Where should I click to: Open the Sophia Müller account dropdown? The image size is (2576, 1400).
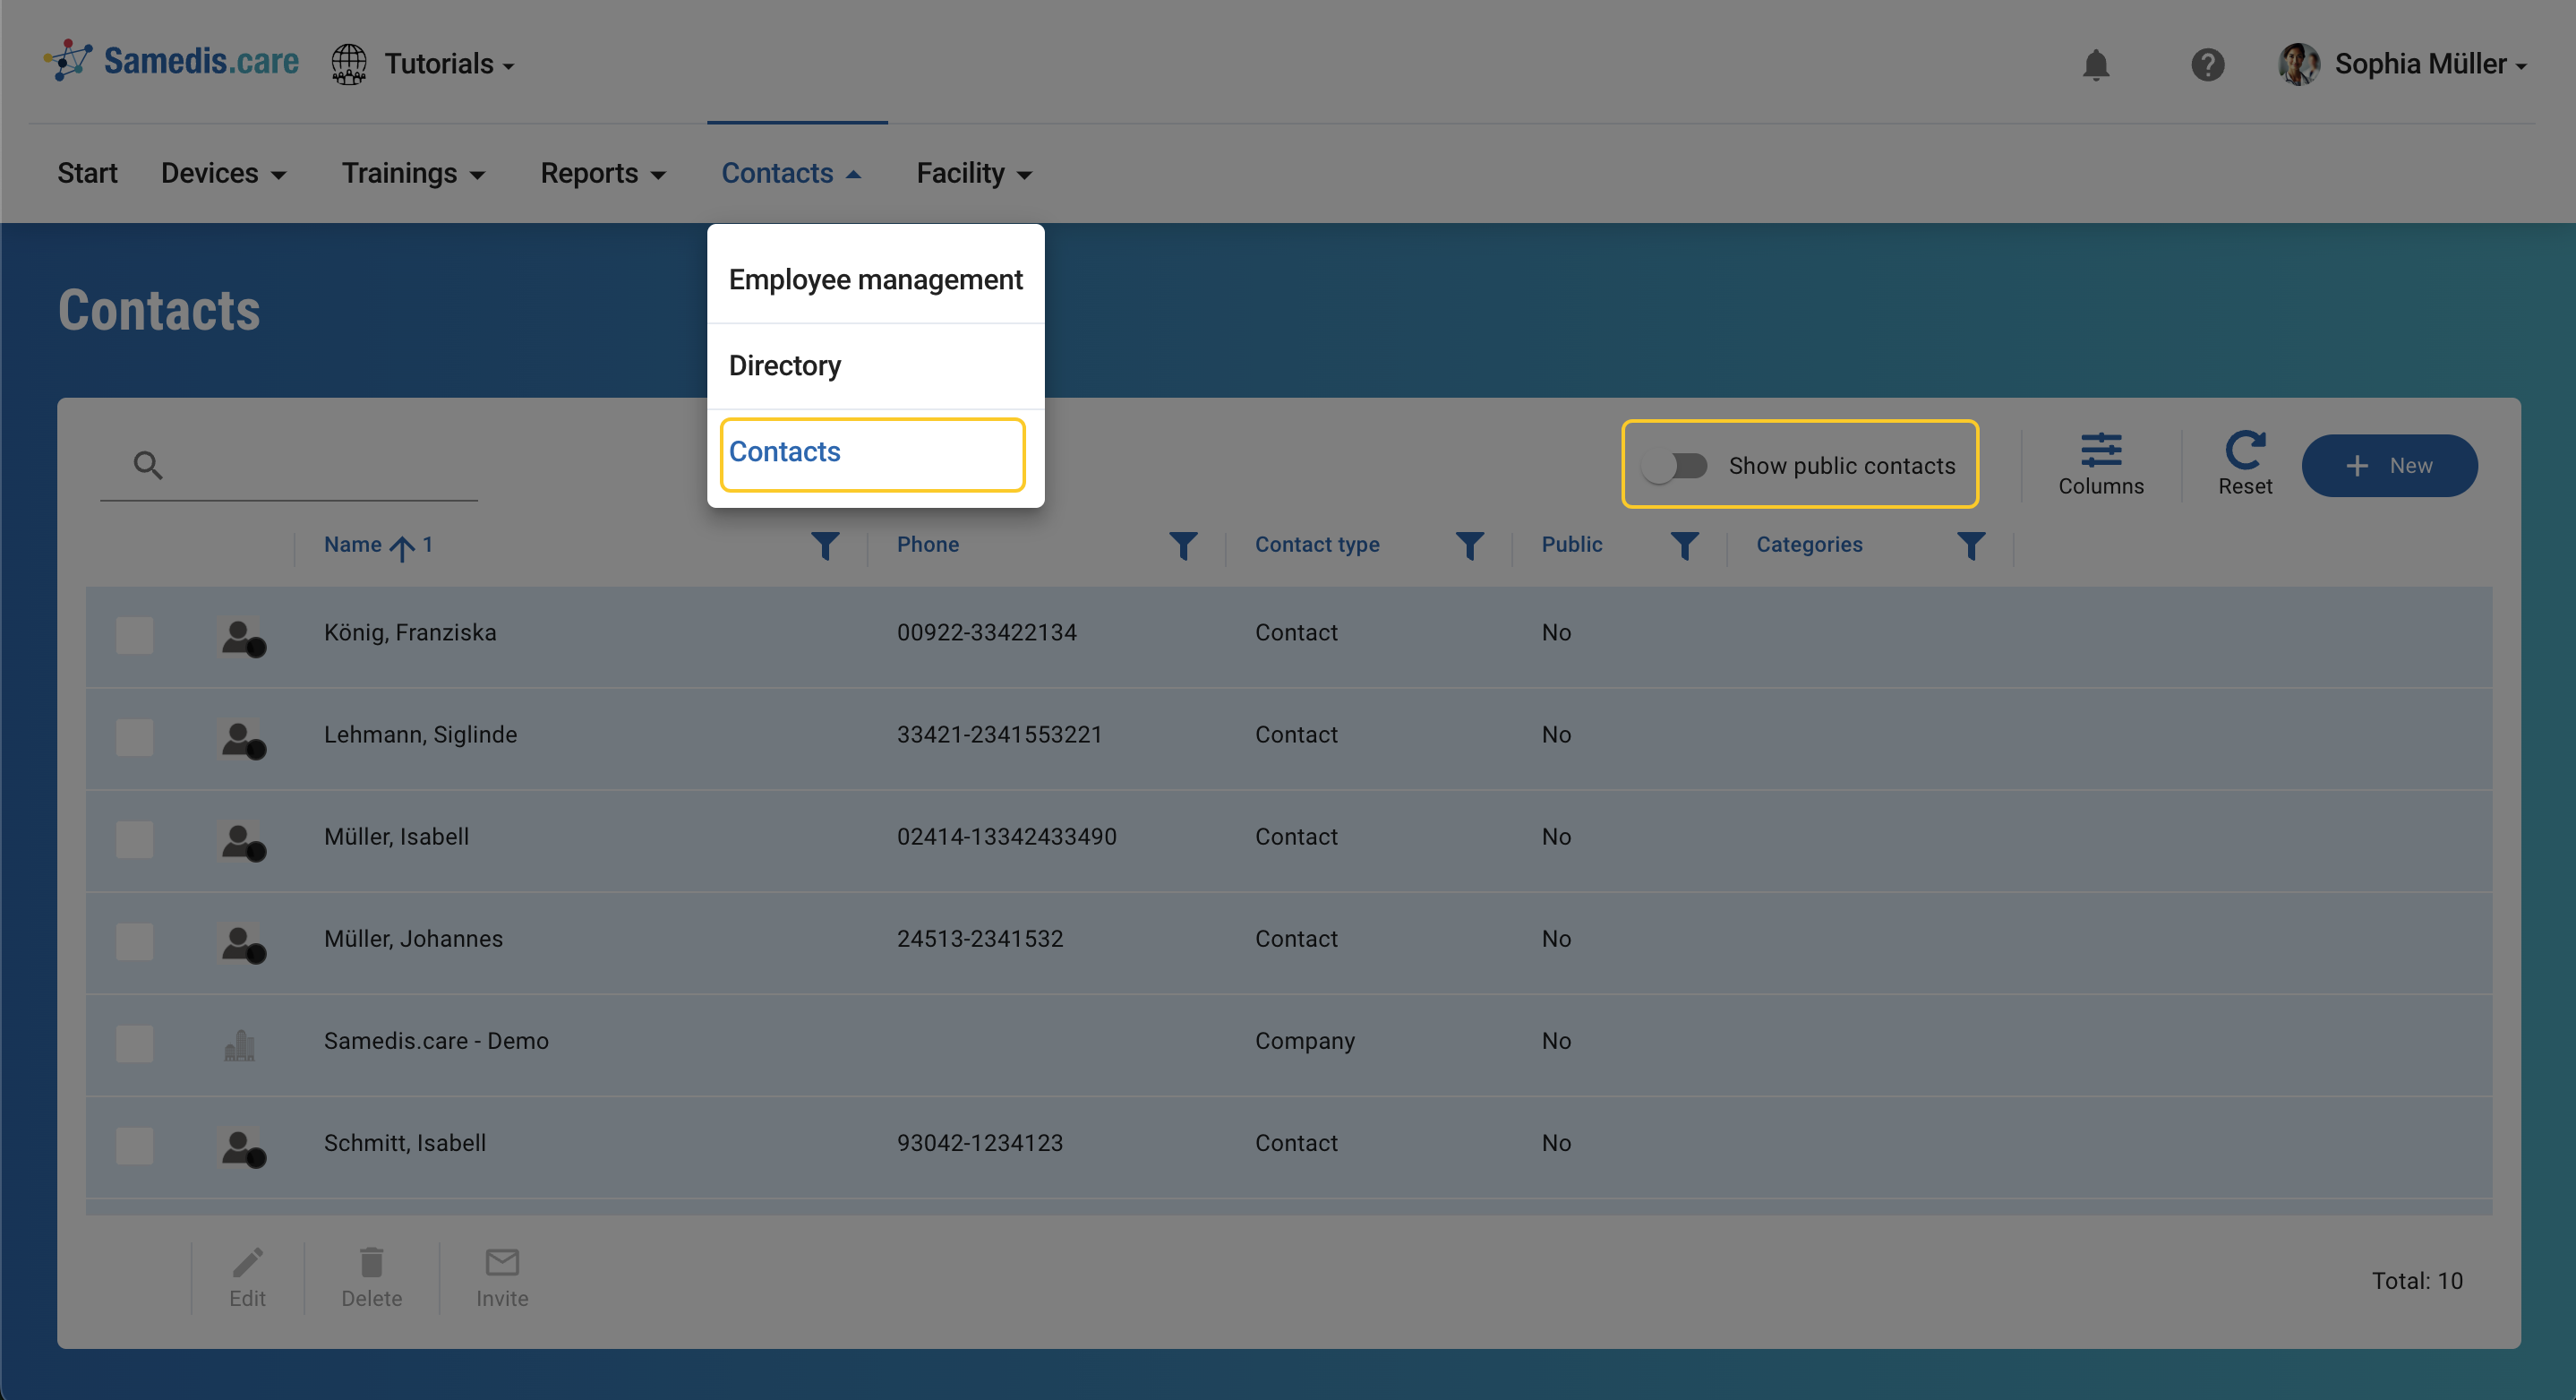(2420, 65)
